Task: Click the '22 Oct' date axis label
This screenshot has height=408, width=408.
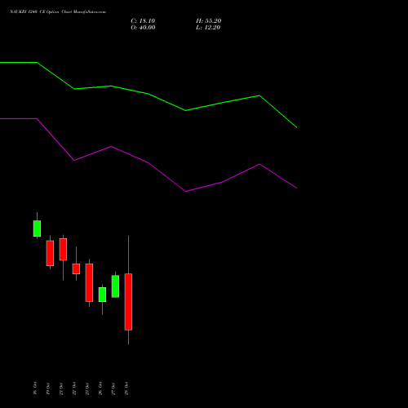Action: pyautogui.click(x=74, y=388)
